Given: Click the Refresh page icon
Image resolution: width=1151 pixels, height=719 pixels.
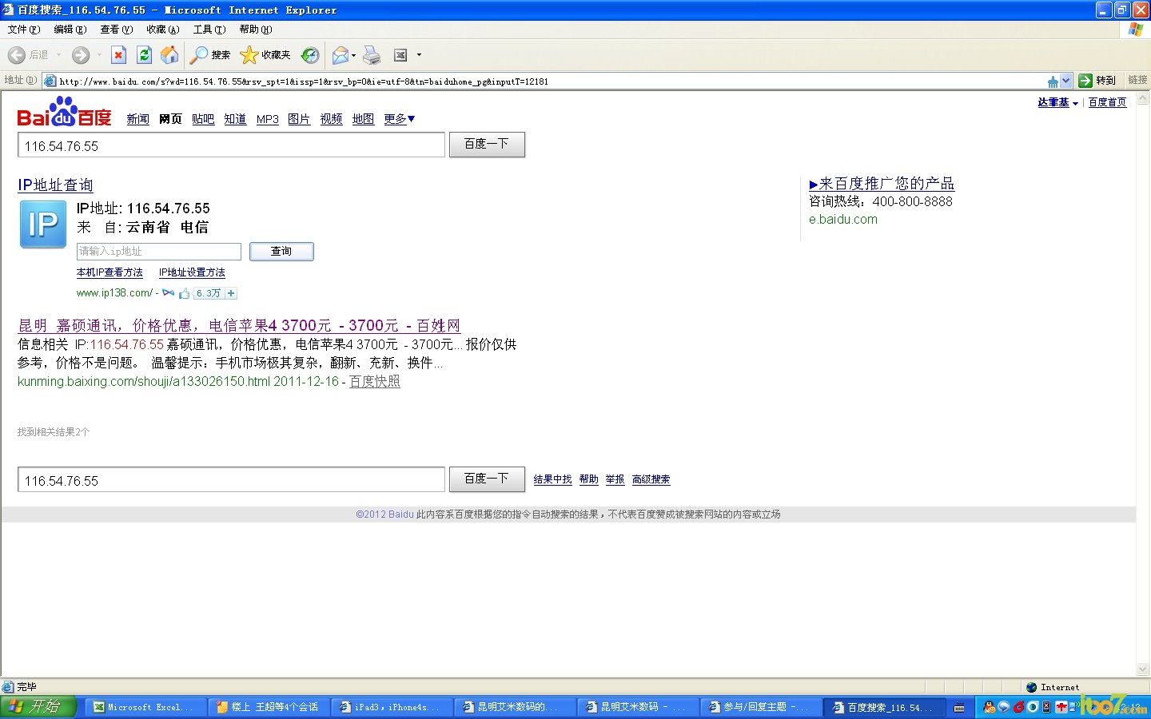Looking at the screenshot, I should pyautogui.click(x=144, y=55).
